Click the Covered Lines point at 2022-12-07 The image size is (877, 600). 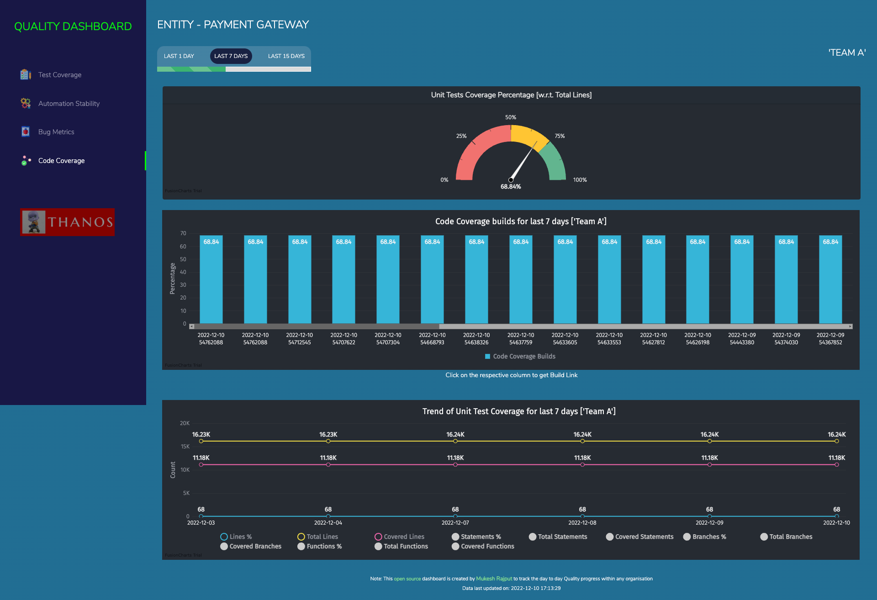tap(455, 464)
